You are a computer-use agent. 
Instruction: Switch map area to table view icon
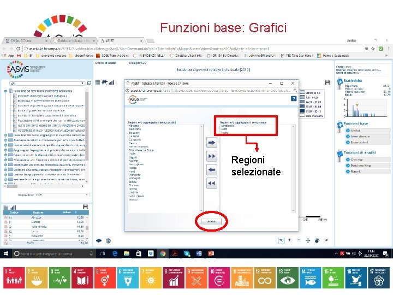(98, 82)
